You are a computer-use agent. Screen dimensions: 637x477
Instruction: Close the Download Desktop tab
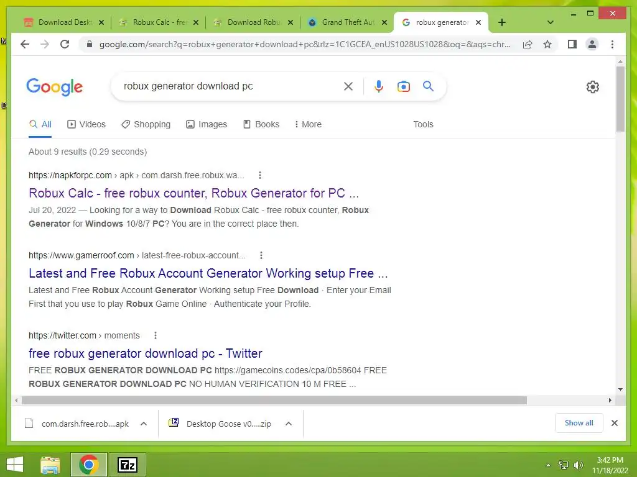tap(101, 22)
